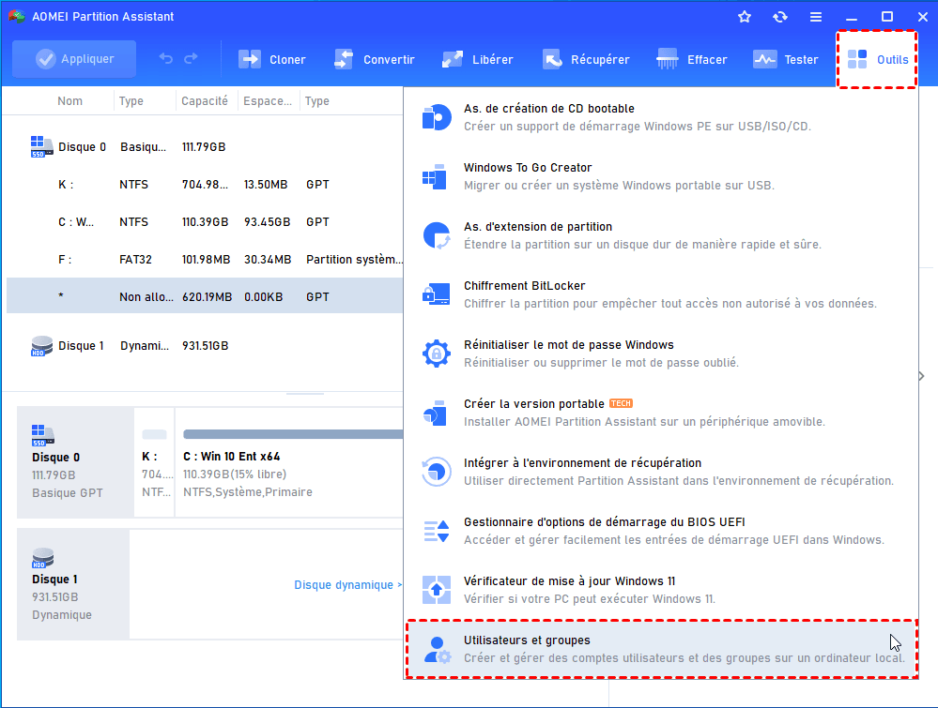Open the Tester toolbar menu

click(785, 59)
